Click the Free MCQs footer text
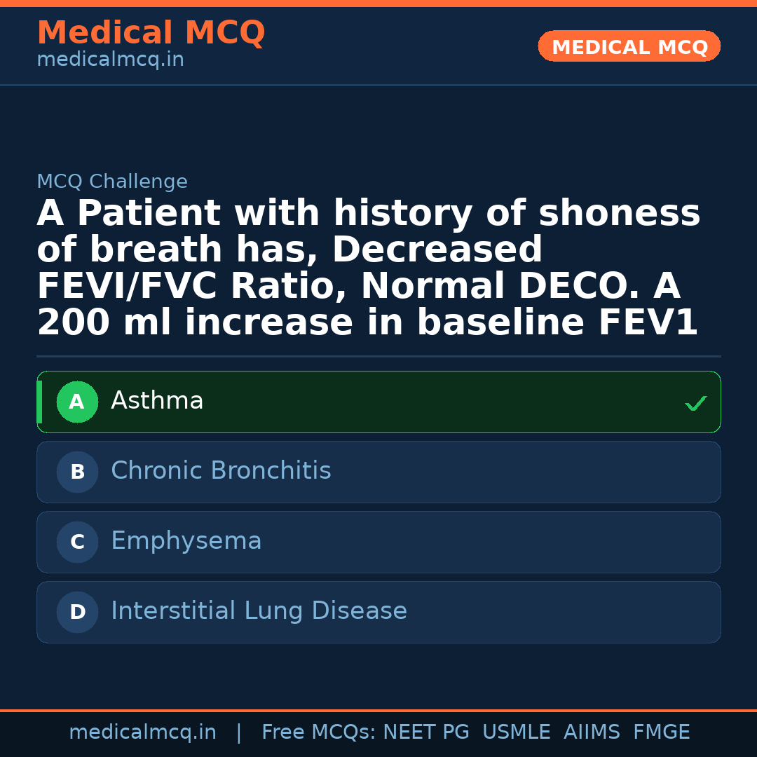This screenshot has height=757, width=757. tap(318, 732)
